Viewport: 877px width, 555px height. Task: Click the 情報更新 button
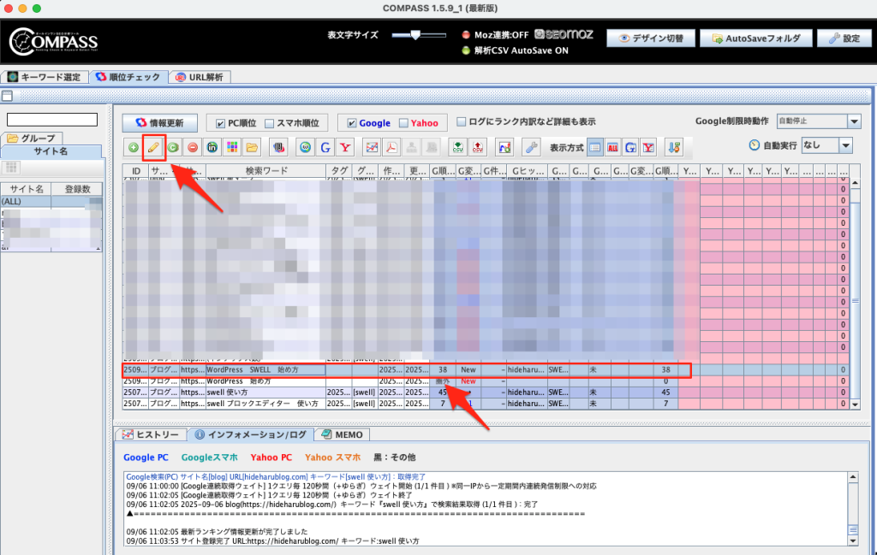pos(159,123)
